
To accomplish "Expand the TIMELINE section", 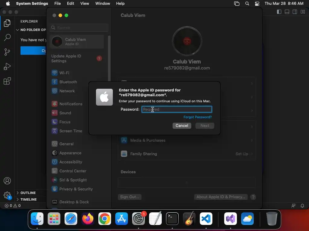I will click(26, 199).
